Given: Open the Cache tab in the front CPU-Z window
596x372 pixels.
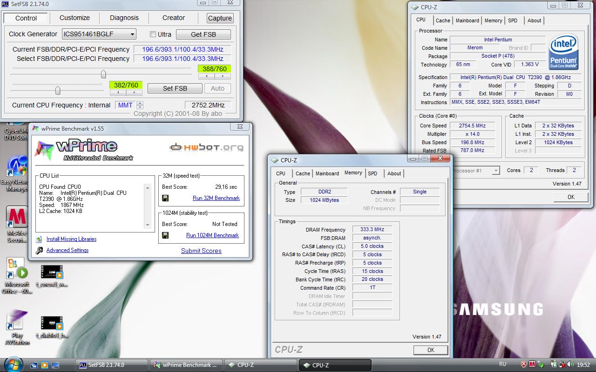Looking at the screenshot, I should [303, 173].
